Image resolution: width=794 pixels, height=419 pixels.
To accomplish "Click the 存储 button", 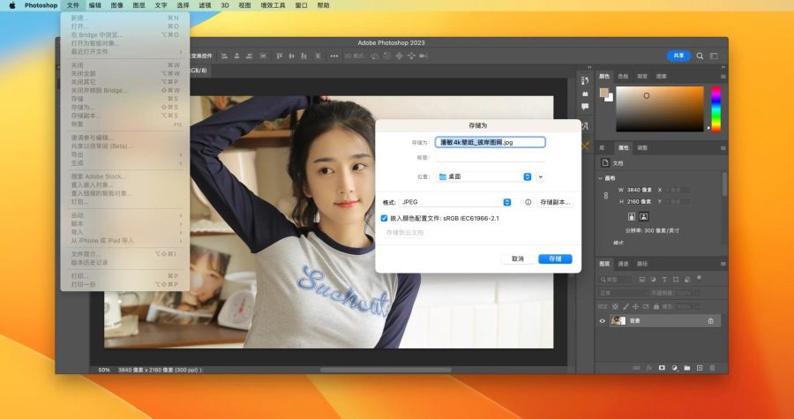I will pyautogui.click(x=555, y=258).
